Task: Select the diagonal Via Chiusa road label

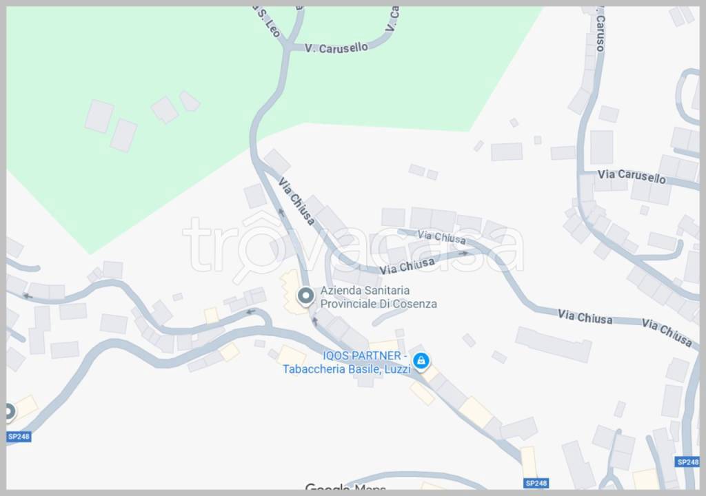Action: (x=296, y=201)
